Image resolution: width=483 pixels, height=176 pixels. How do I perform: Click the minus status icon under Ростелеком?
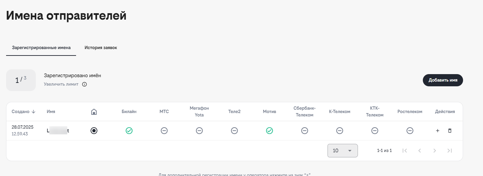[410, 131]
